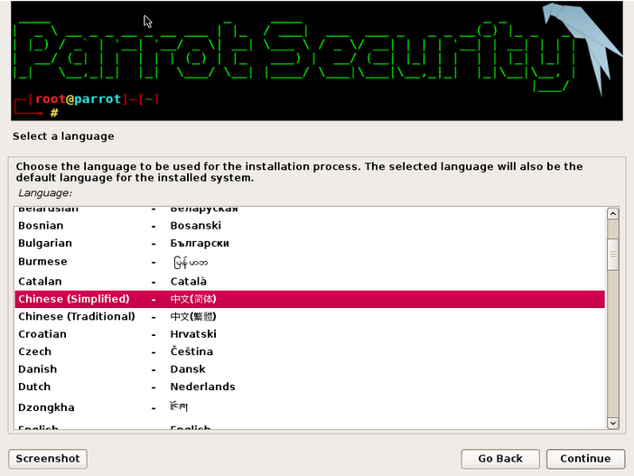Screen dimensions: 634x476
Task: Choose Chinese (Traditional) language
Action: 310,317
